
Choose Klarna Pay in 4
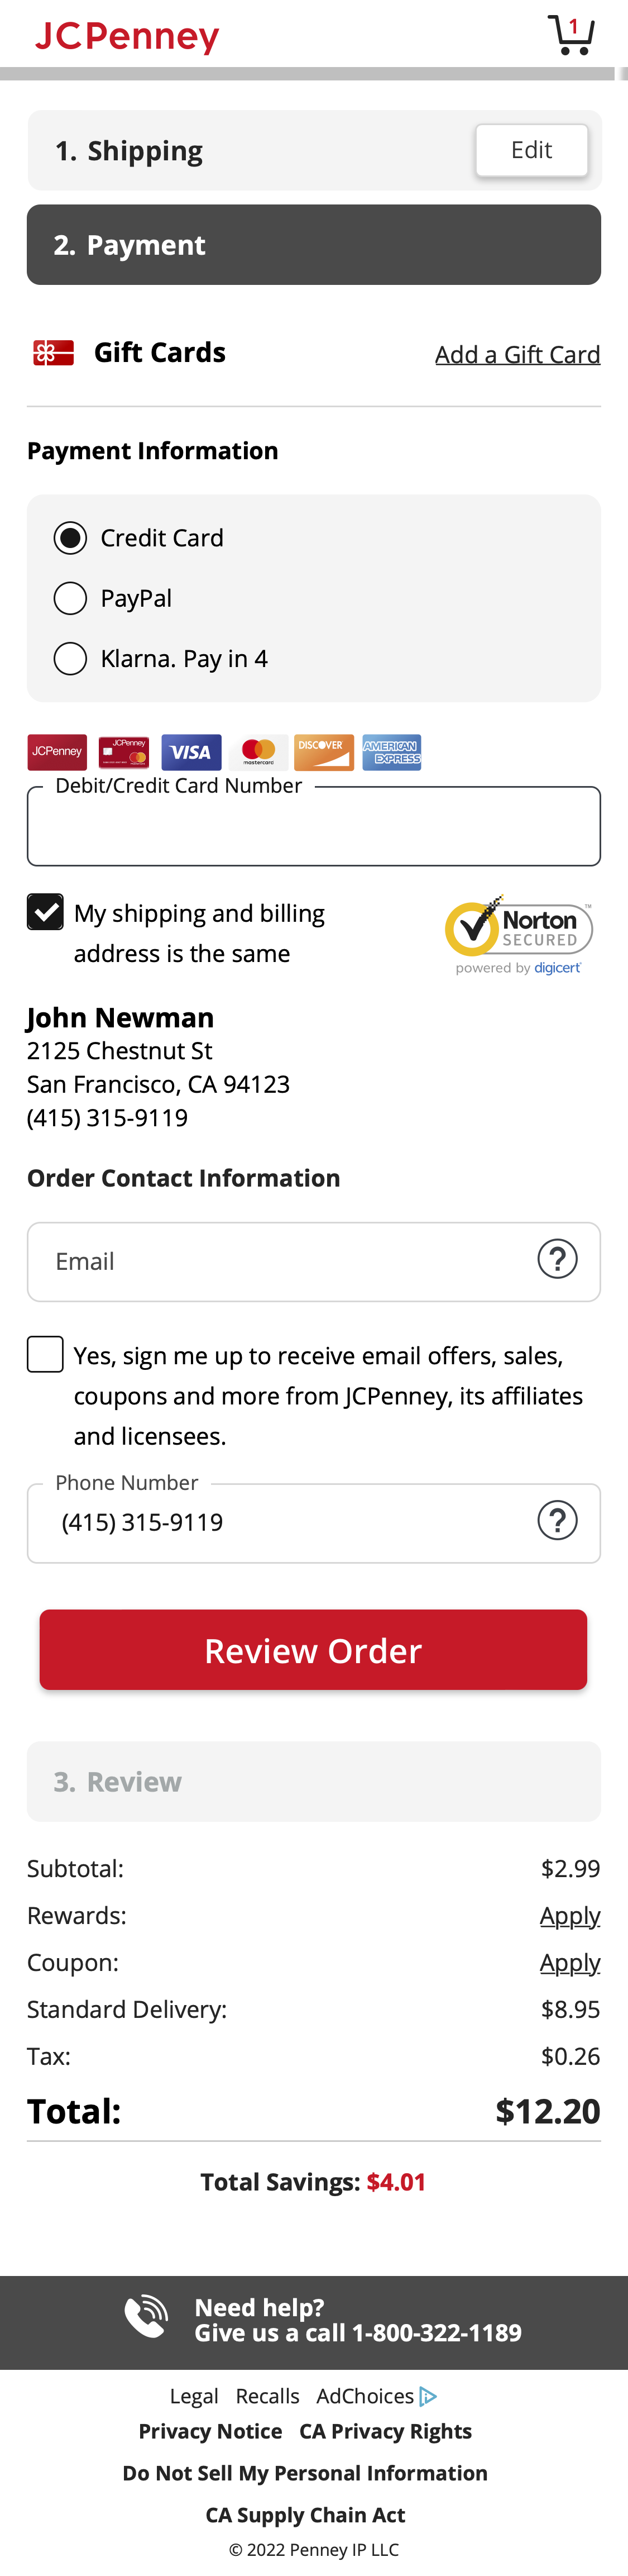point(70,658)
